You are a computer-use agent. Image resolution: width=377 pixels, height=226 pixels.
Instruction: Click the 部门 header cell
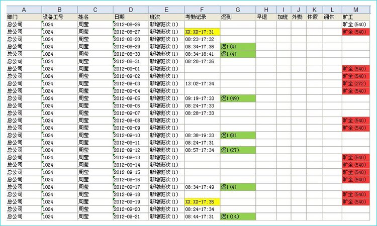click(x=24, y=17)
